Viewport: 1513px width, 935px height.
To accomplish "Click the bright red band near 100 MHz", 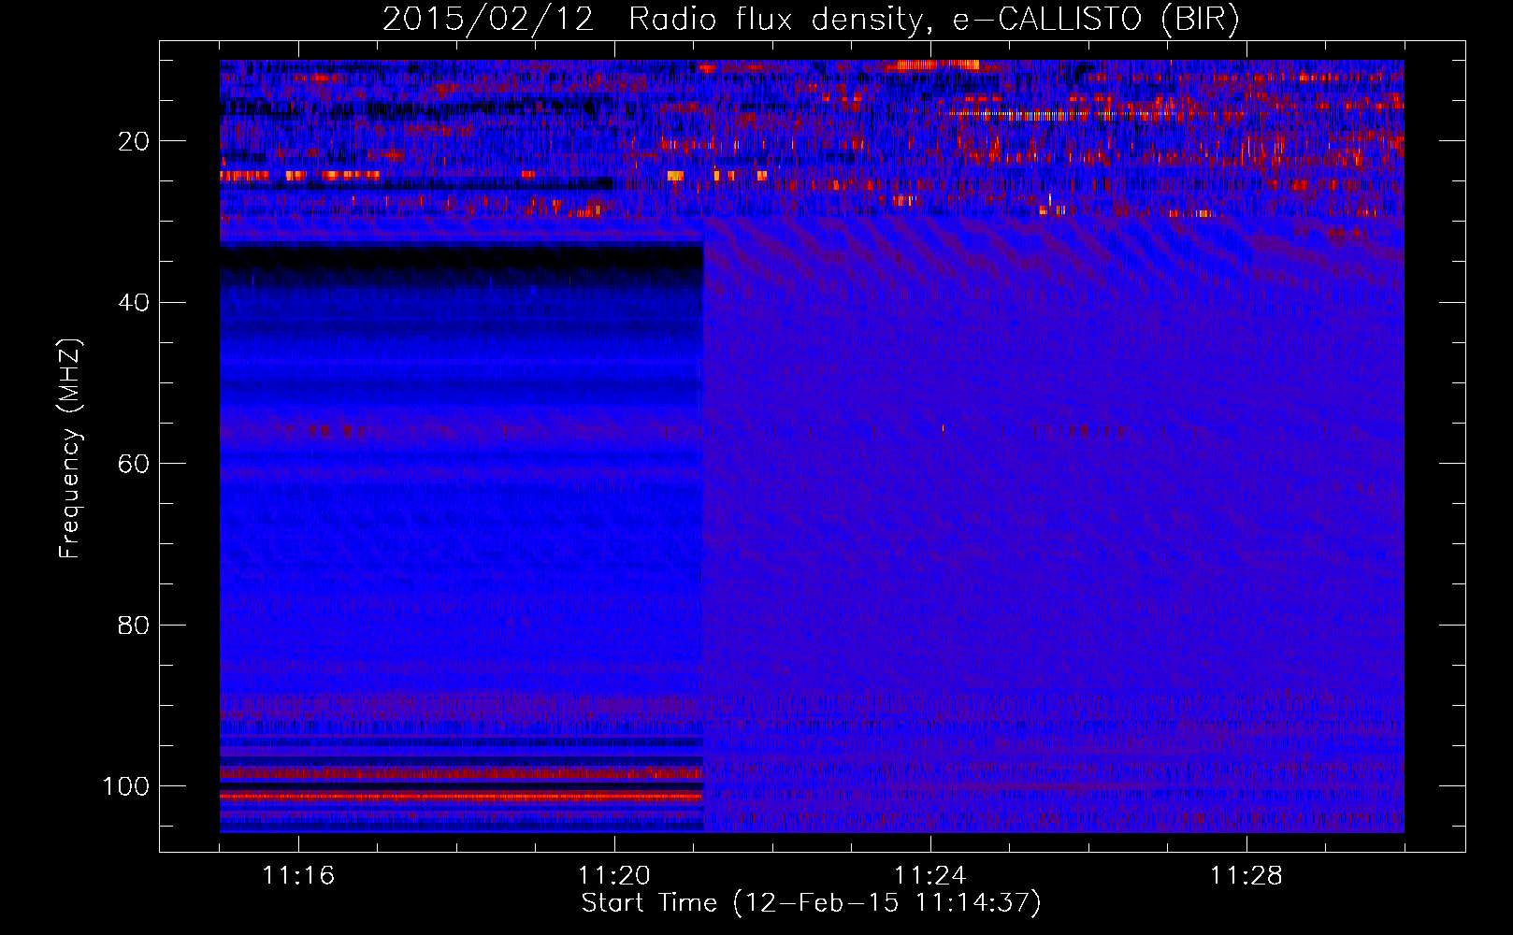I will 461,797.
